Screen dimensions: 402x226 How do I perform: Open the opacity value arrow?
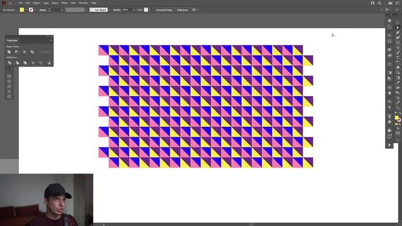(134, 10)
